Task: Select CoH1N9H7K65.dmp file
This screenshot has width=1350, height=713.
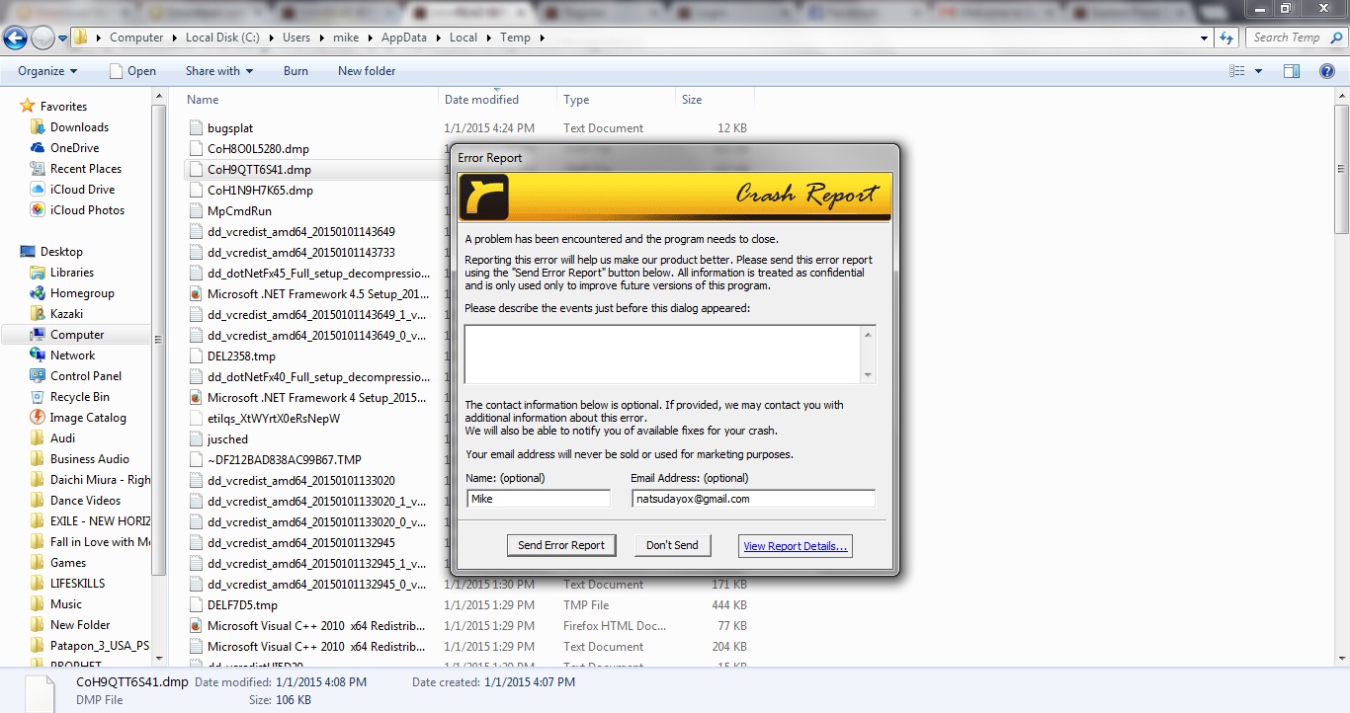Action: (x=260, y=191)
